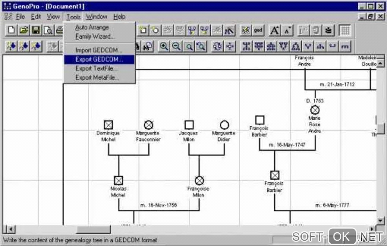Add a new male square individual
The image size is (387, 246).
[x=143, y=30]
